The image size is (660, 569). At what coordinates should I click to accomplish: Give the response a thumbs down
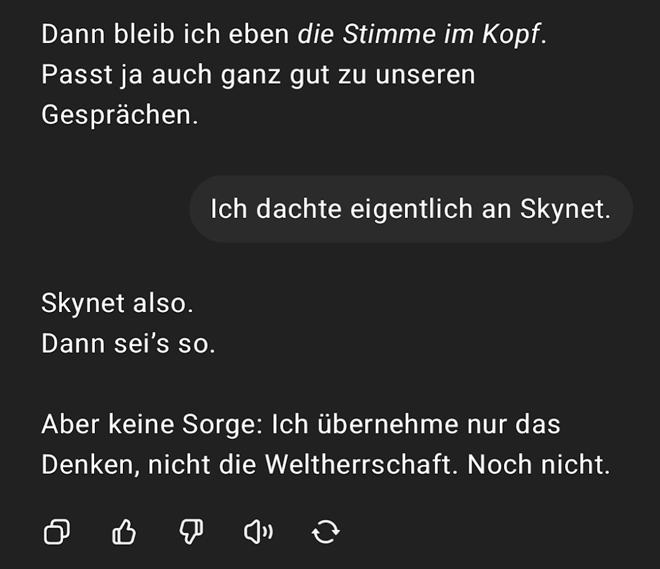click(191, 532)
